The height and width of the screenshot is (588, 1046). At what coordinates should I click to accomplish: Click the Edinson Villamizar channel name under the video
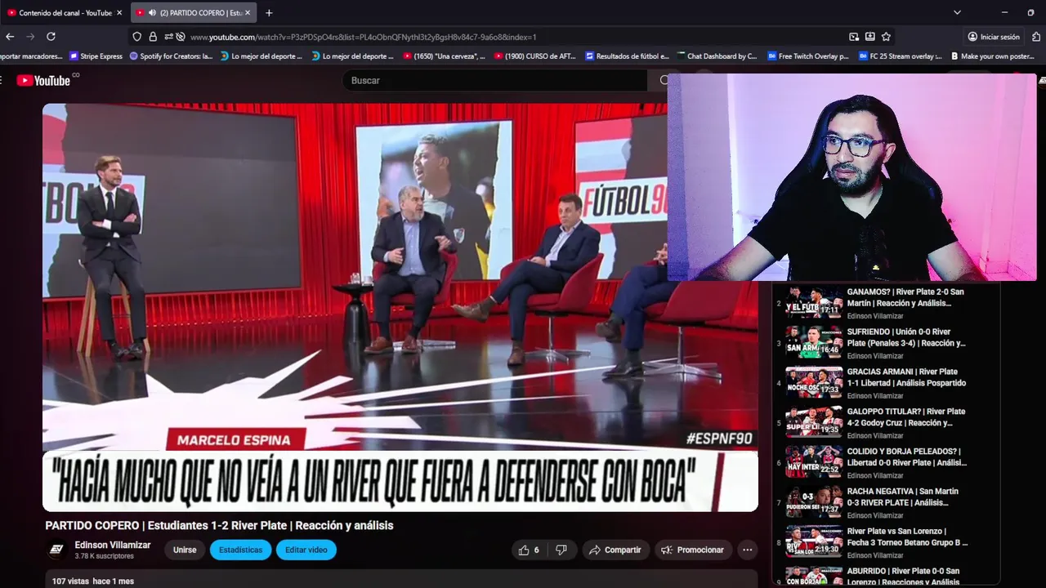pos(113,545)
